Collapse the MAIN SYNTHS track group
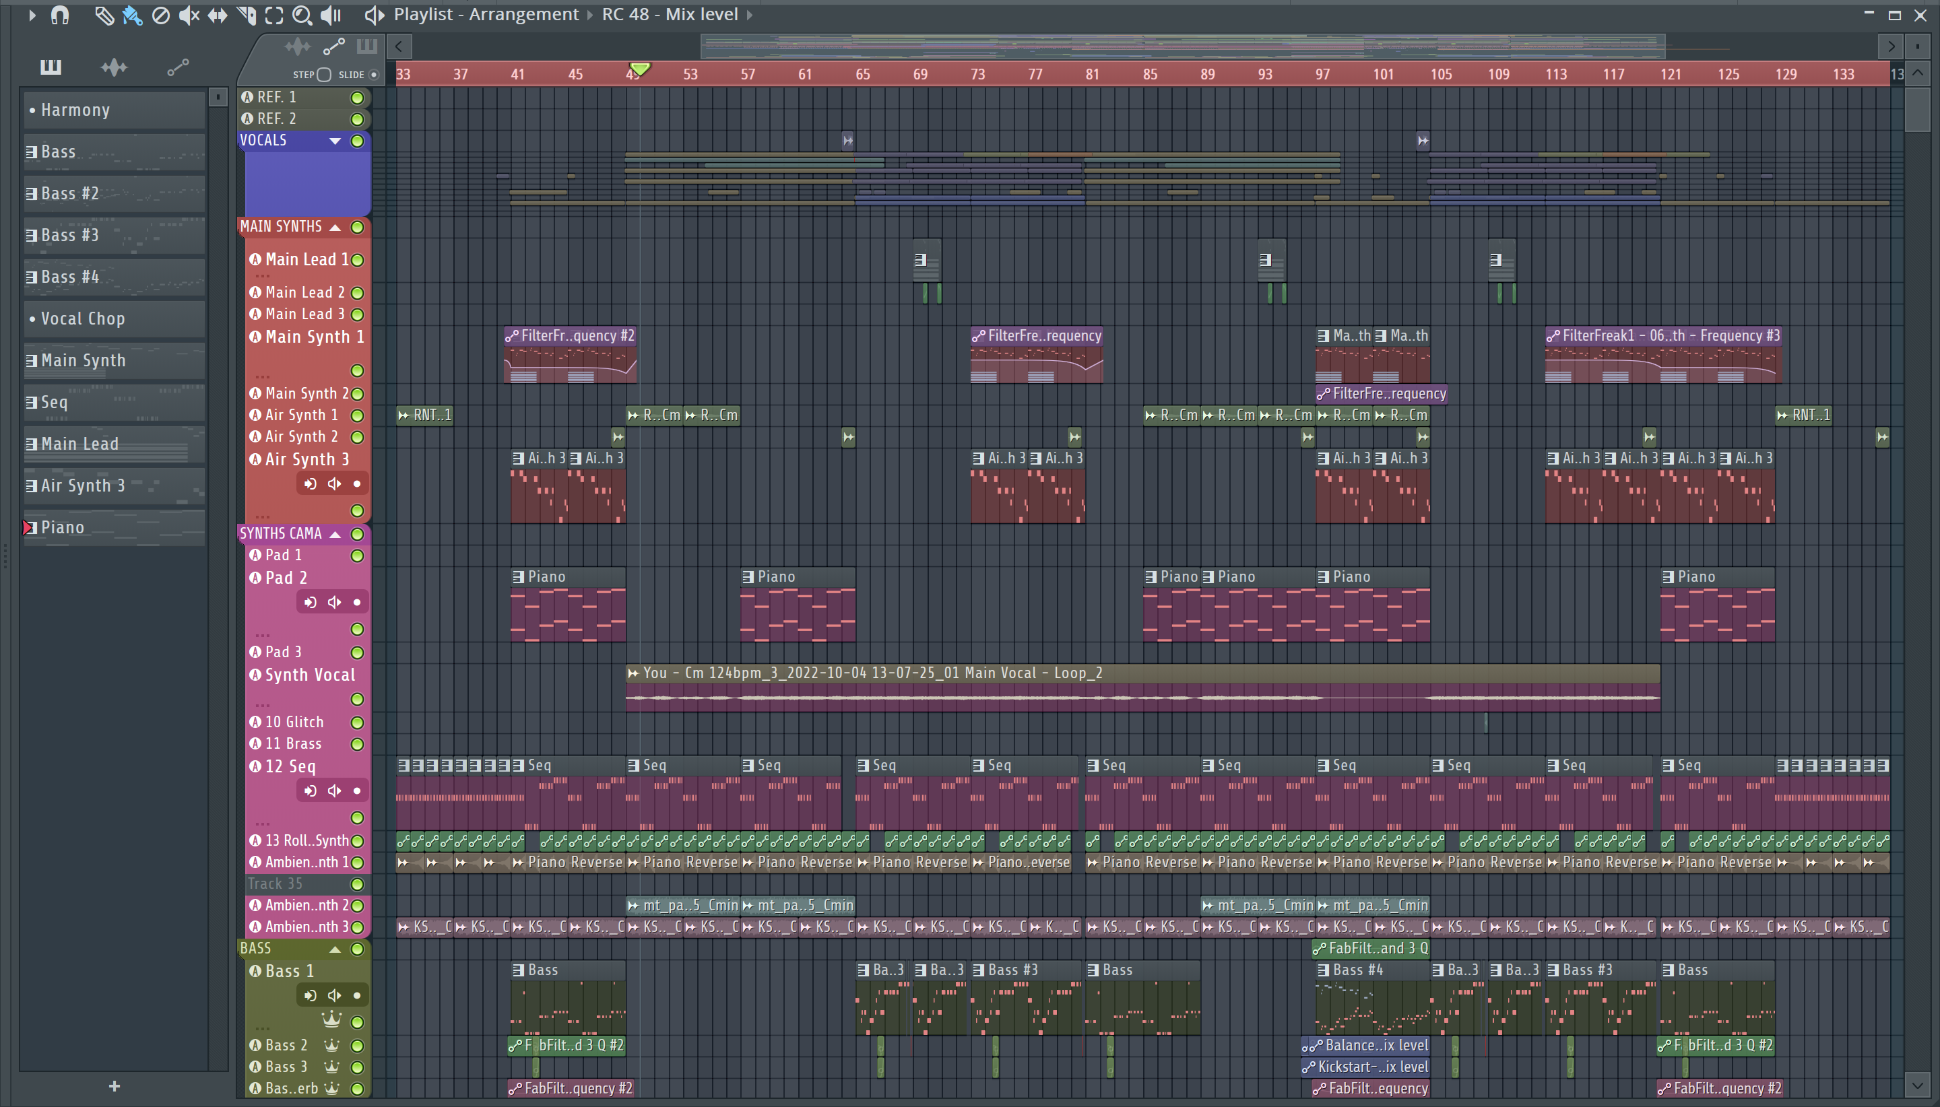This screenshot has height=1107, width=1940. [335, 226]
